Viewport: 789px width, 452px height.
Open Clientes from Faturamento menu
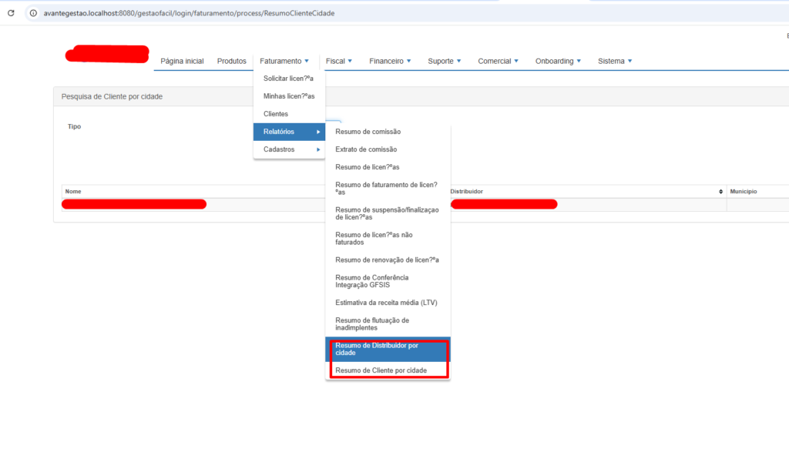point(276,114)
